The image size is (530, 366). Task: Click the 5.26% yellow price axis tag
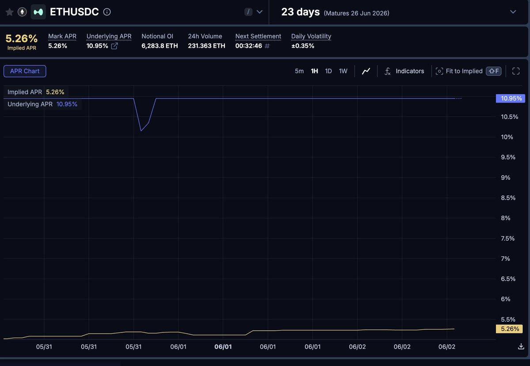(x=510, y=329)
